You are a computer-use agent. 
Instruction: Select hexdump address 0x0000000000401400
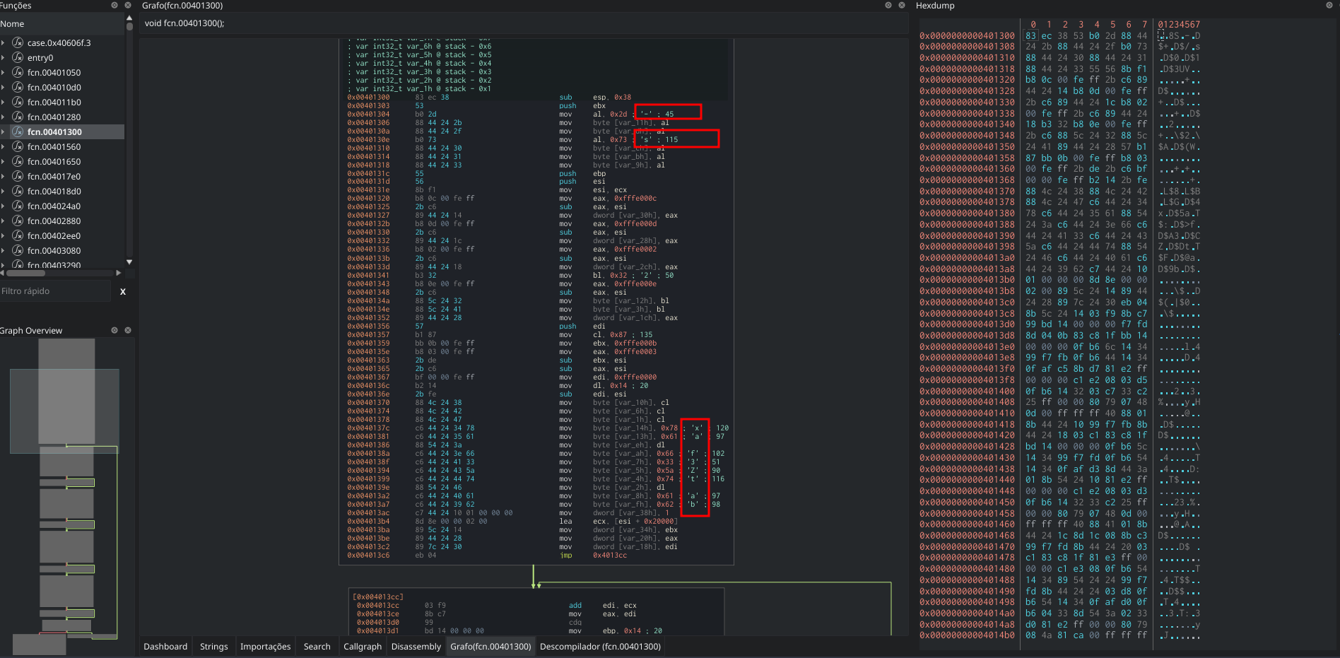pyautogui.click(x=967, y=391)
